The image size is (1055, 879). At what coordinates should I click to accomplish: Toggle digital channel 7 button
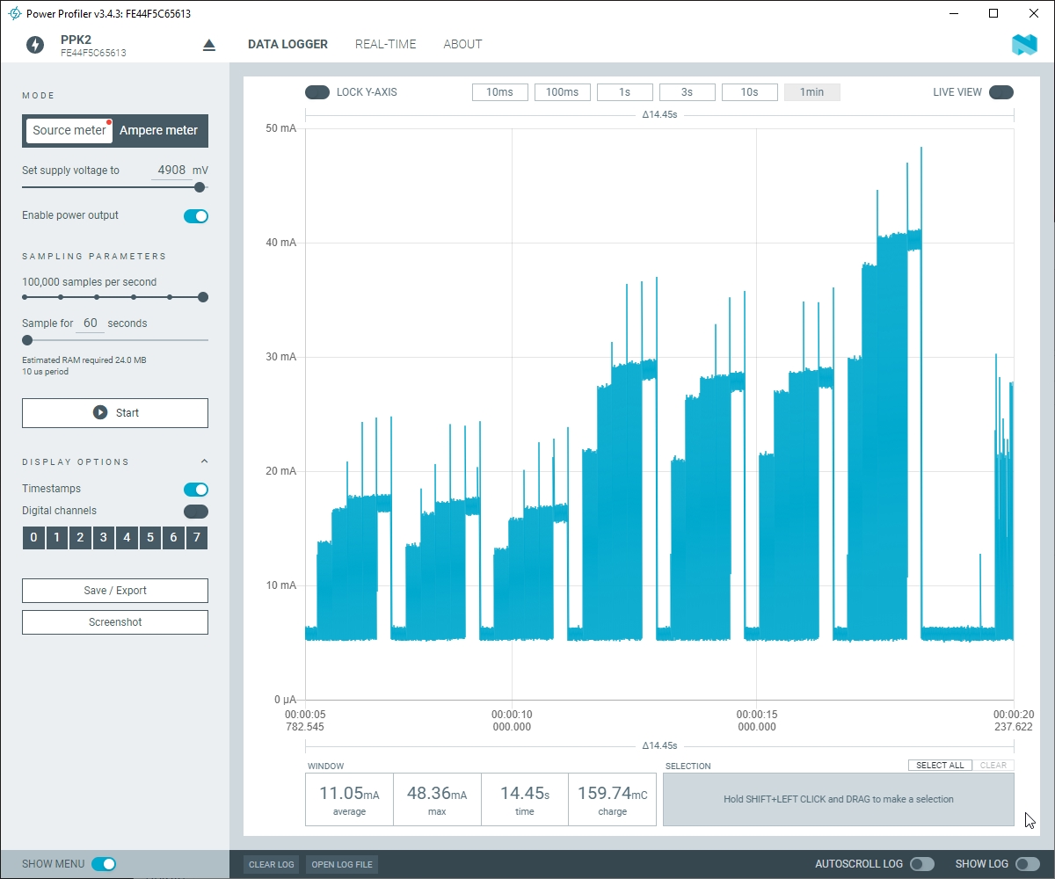(x=197, y=538)
